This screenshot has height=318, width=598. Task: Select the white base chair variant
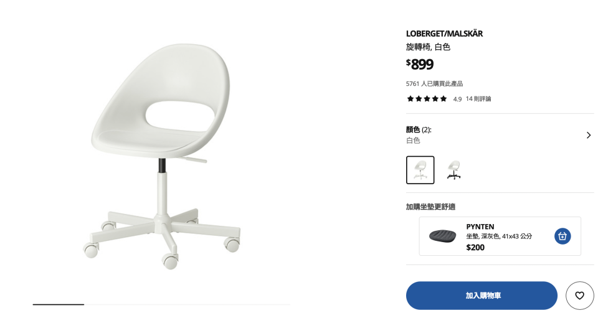(420, 170)
